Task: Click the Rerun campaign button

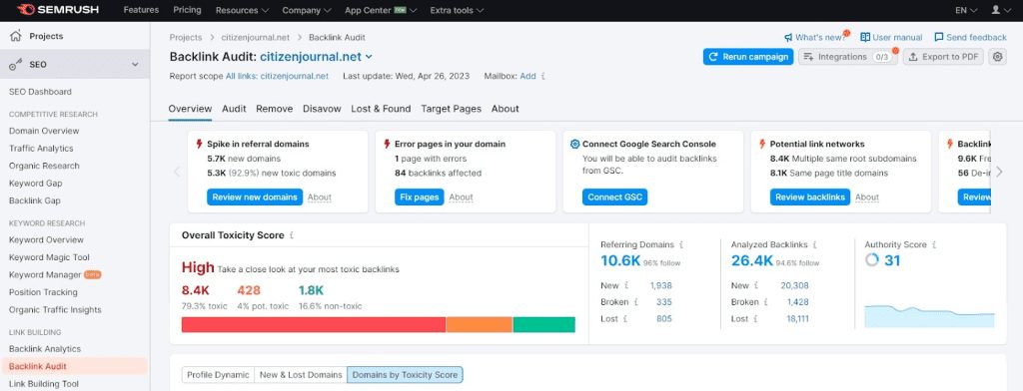Action: click(748, 57)
